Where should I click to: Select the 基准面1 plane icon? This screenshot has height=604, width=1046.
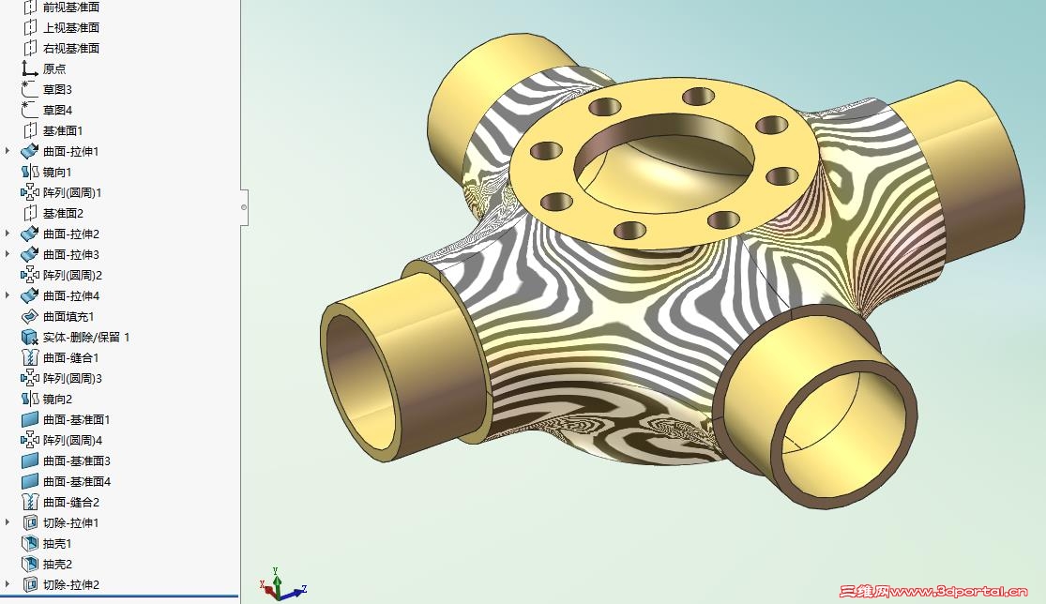[x=30, y=130]
